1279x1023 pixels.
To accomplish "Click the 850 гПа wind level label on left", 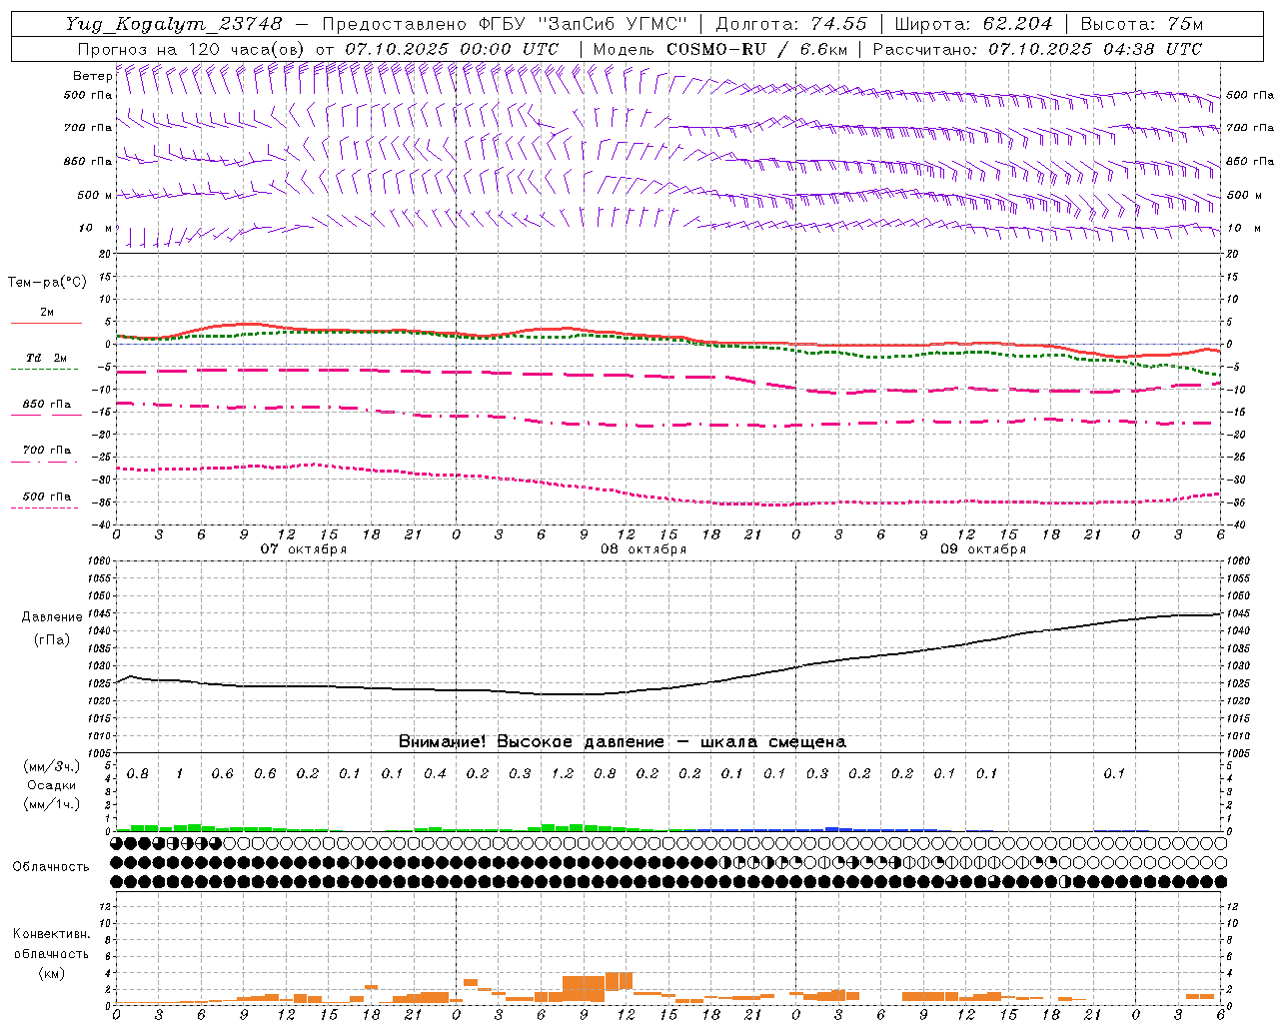I will (88, 161).
